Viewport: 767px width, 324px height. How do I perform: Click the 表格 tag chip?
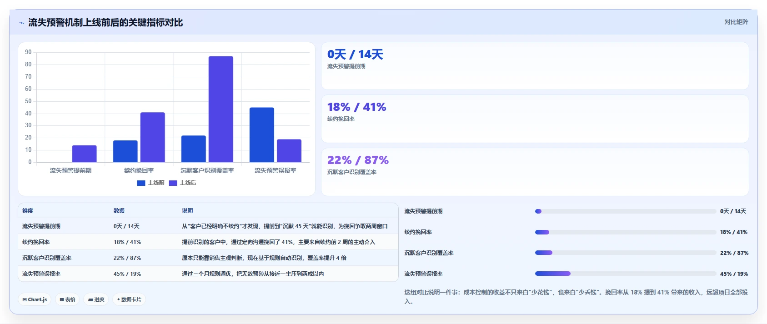click(68, 299)
